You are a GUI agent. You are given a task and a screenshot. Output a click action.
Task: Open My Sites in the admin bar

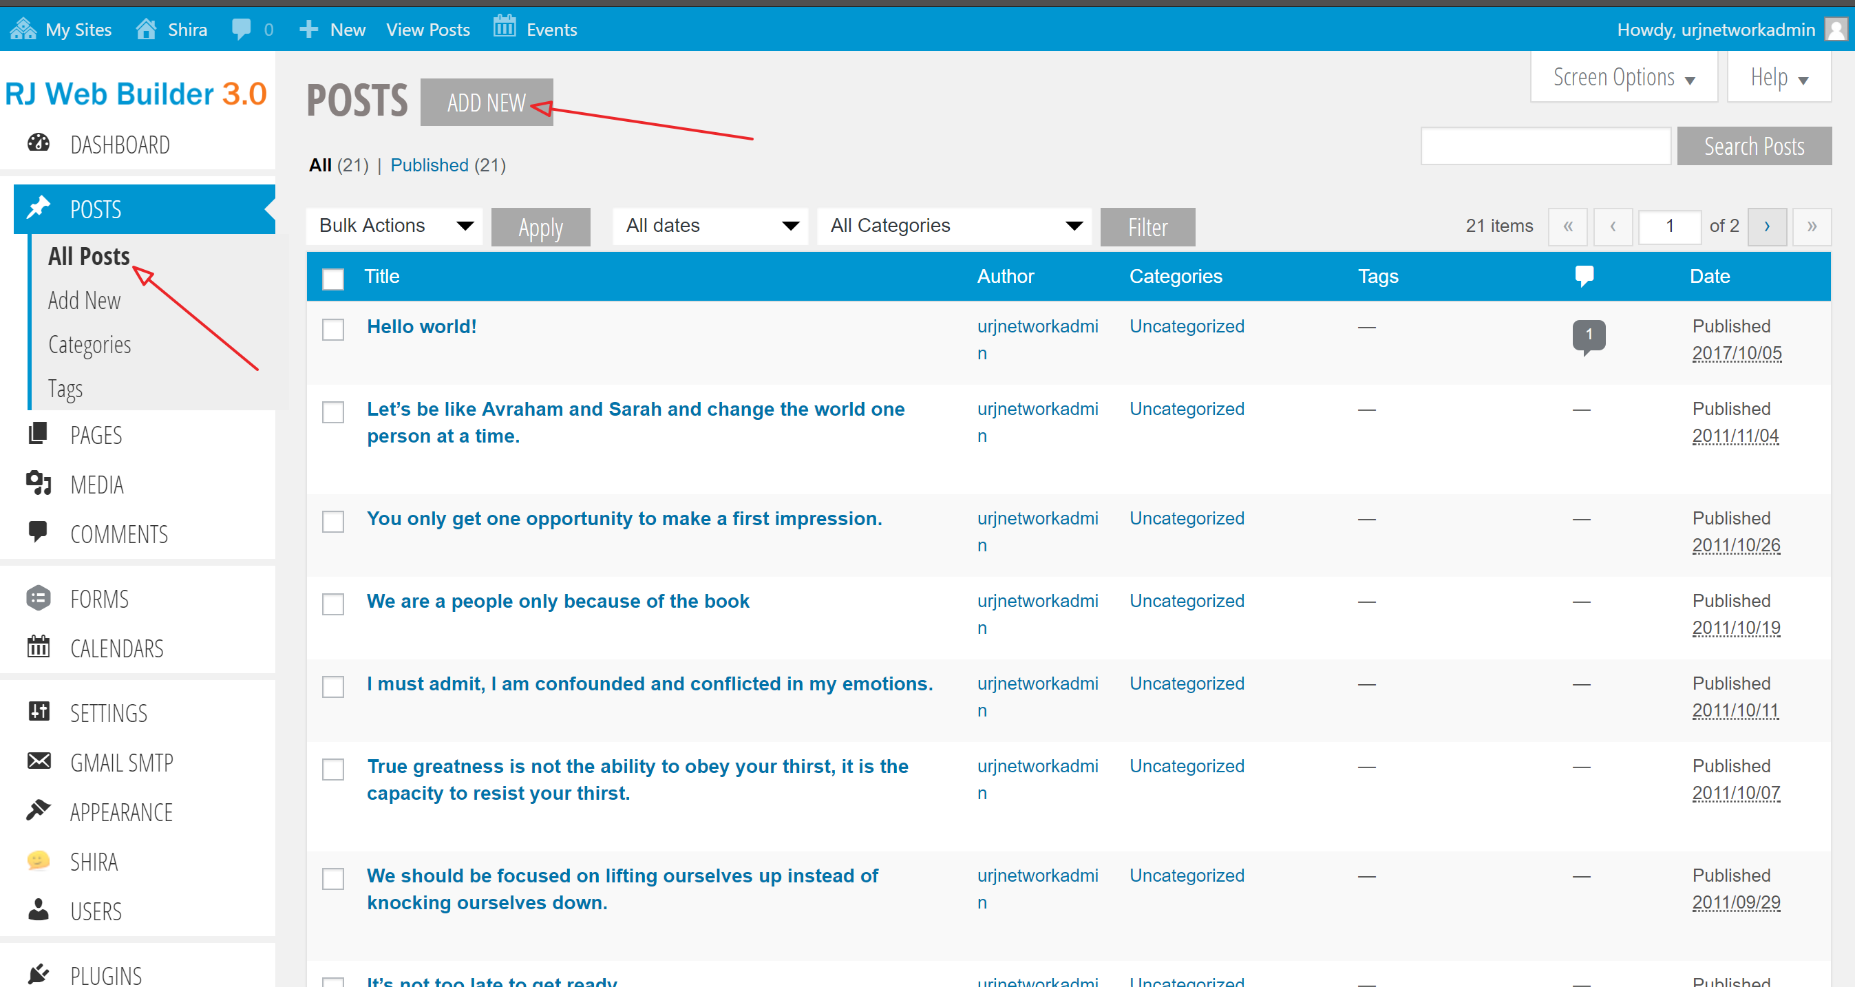tap(61, 30)
